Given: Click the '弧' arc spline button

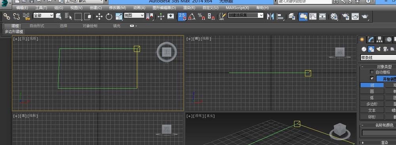Looking at the screenshot, I should click(372, 98).
